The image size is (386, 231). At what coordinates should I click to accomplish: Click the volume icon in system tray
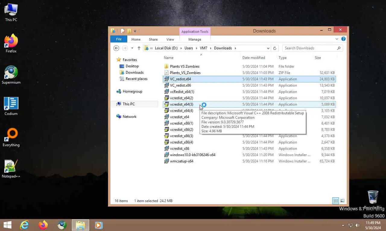tap(357, 225)
